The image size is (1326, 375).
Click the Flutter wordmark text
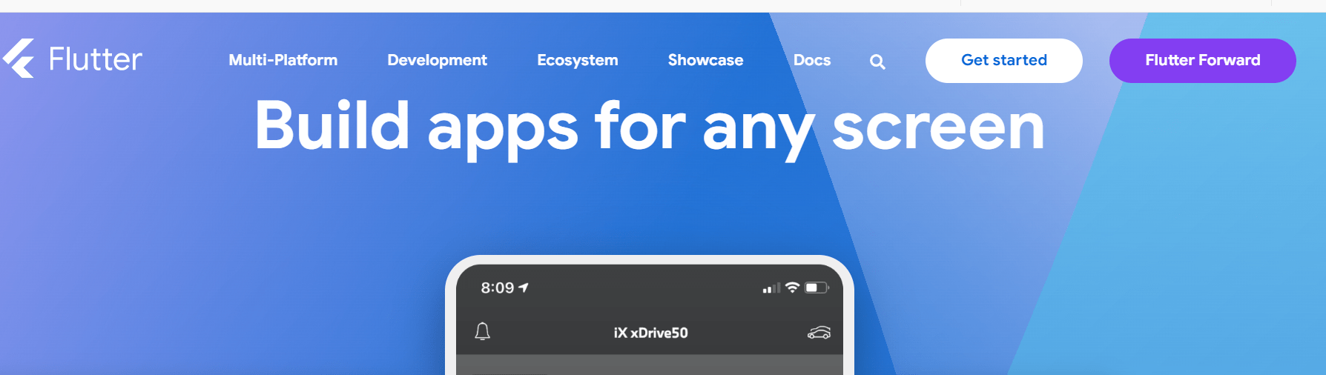click(x=95, y=59)
